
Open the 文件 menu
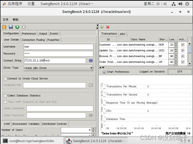pos(6,19)
